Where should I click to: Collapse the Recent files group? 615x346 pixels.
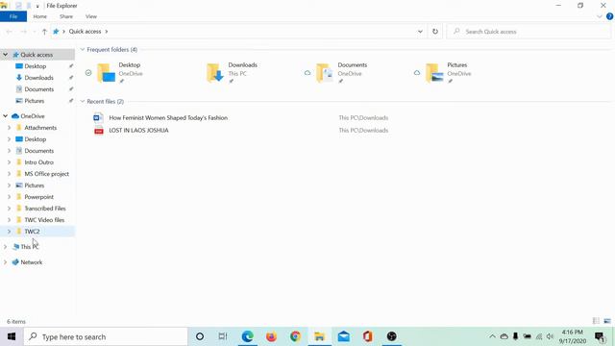pos(83,101)
